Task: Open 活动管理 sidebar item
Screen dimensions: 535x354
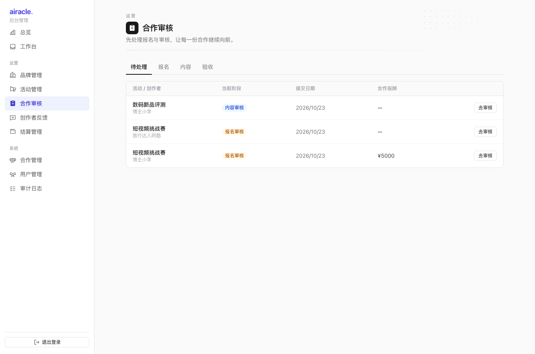Action: 47,89
